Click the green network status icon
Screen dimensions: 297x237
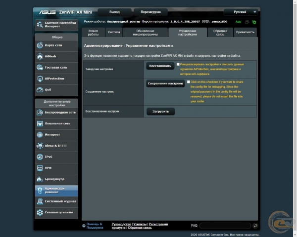tap(254, 22)
